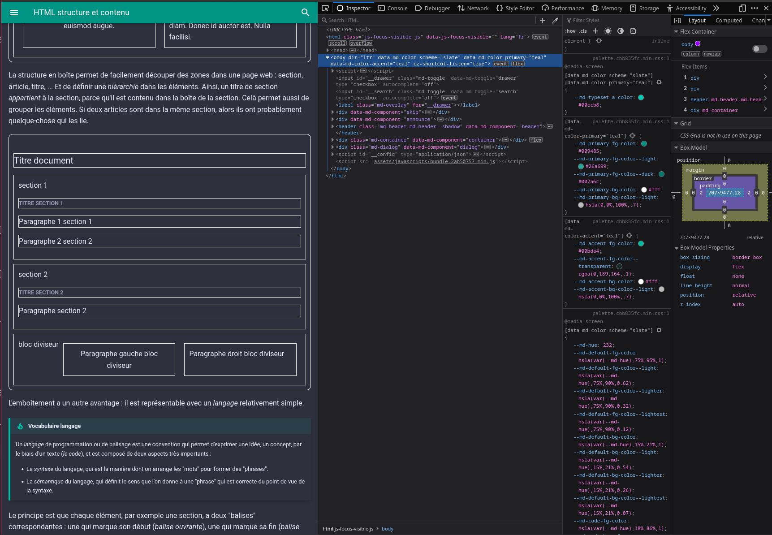772x535 pixels.
Task: Click the overflow badge on html
Action: click(361, 43)
